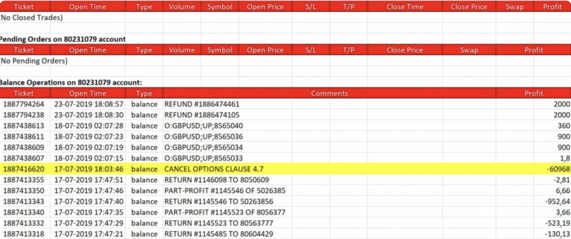
Task: Click comment 'RETURN #1145523 TO 80563777'
Action: pos(219,223)
